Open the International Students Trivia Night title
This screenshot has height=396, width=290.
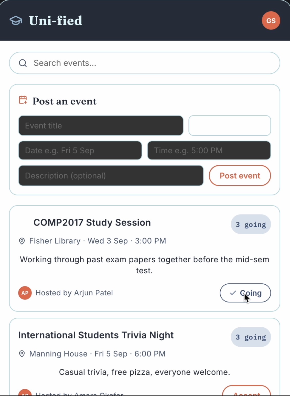pos(96,335)
